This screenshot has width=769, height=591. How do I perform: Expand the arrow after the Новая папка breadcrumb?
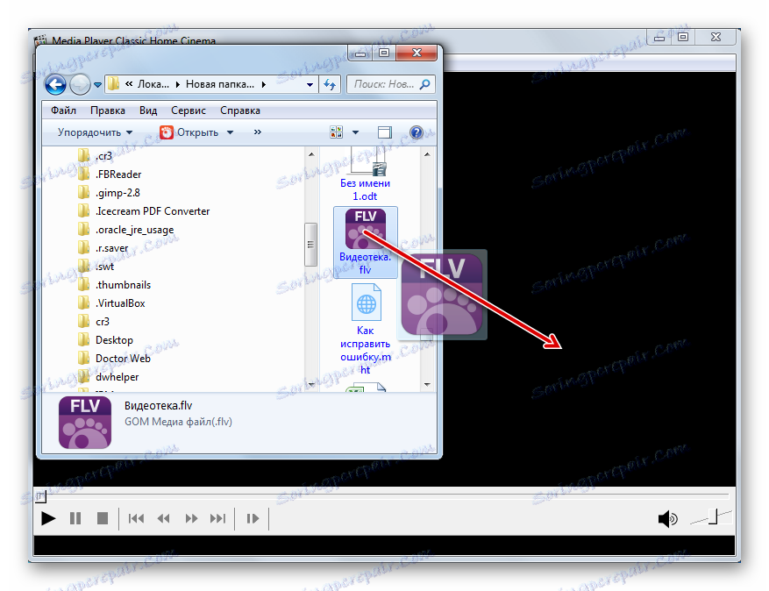pos(264,84)
